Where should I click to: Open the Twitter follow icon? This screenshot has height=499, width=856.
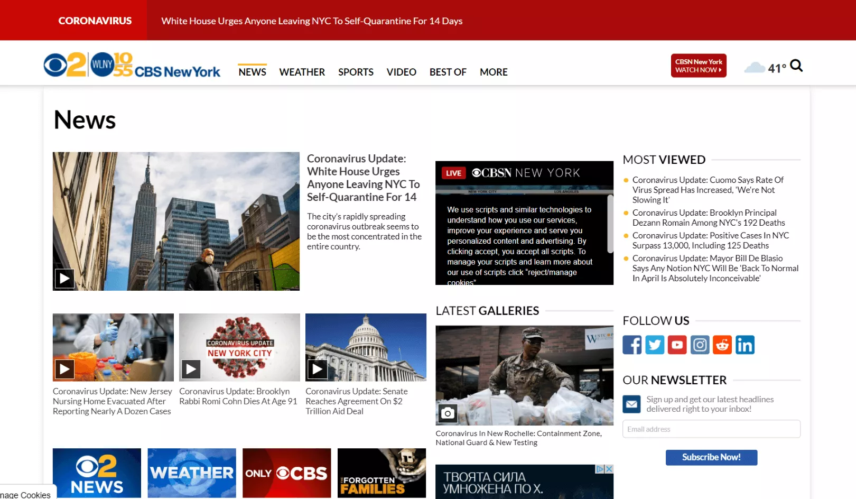point(655,345)
